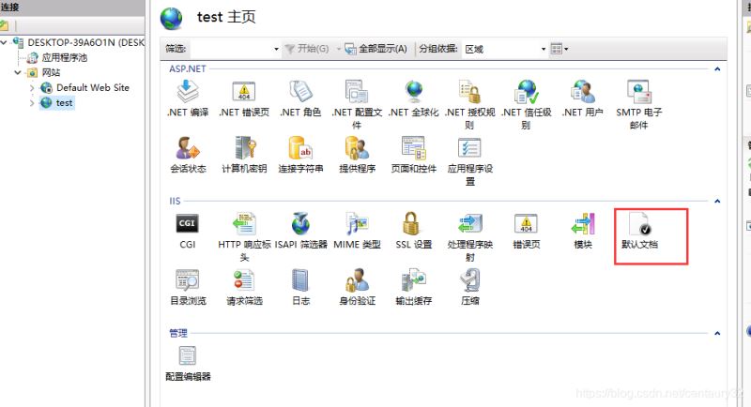Open the 筛选 filter dropdown arrow

coord(276,49)
